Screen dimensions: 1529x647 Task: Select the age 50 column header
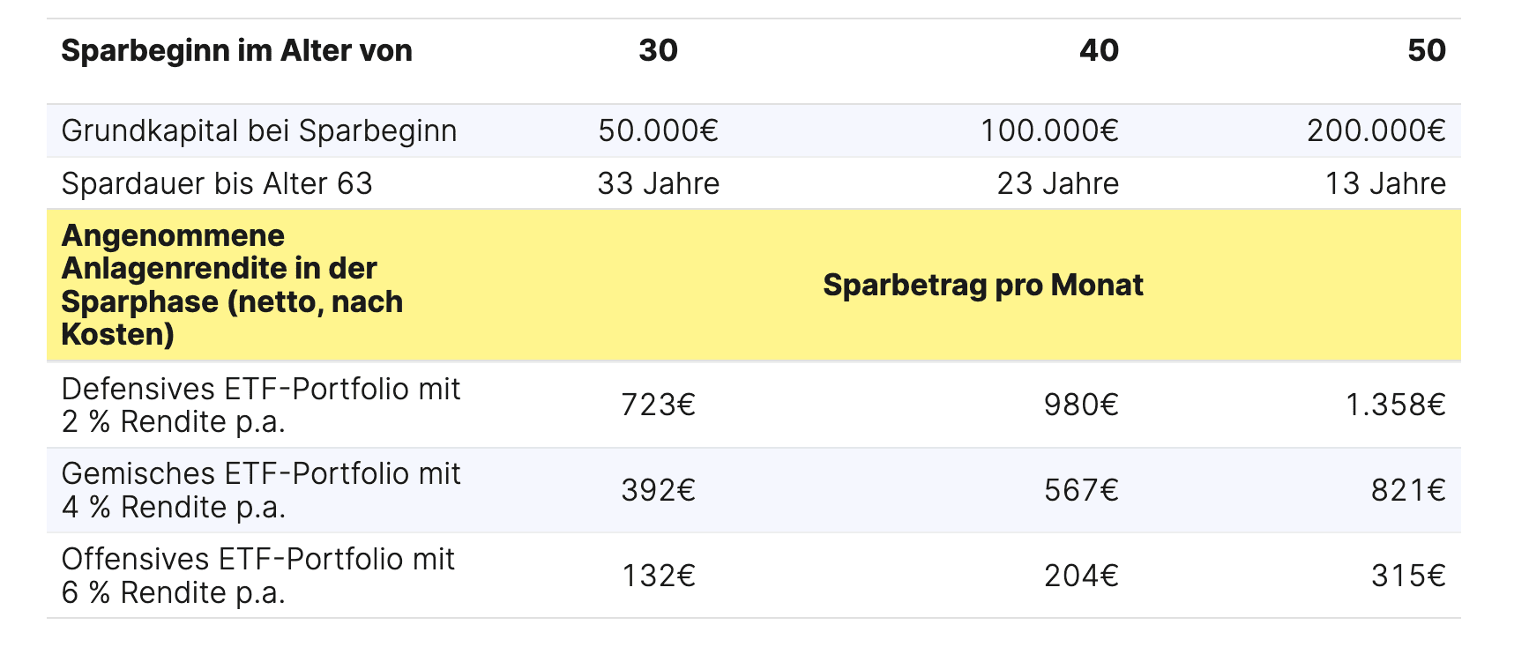pyautogui.click(x=1426, y=51)
